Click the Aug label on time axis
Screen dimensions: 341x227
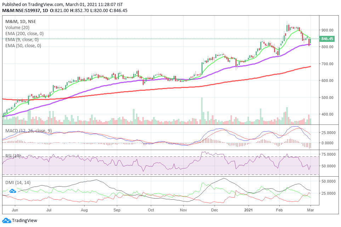[x=84, y=210]
